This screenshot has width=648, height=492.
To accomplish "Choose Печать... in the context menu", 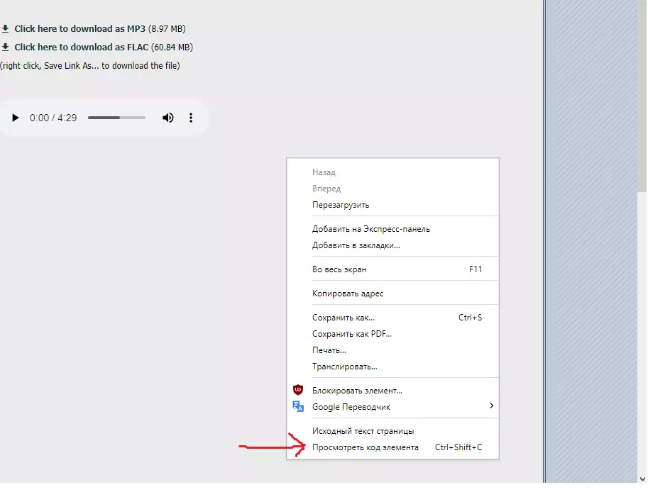I will point(392,350).
